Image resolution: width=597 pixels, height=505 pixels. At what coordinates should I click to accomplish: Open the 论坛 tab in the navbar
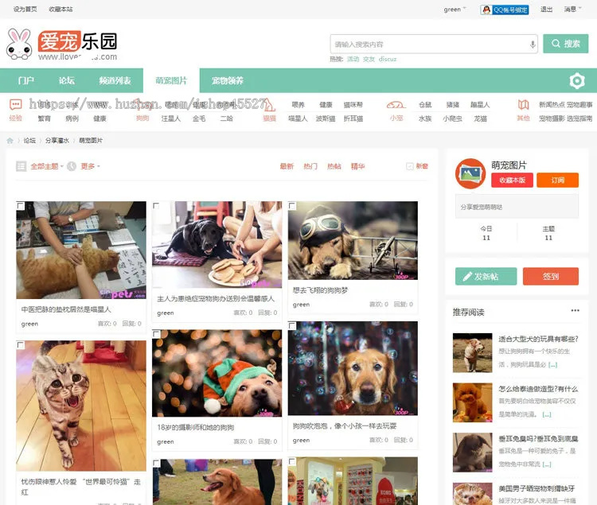point(67,80)
